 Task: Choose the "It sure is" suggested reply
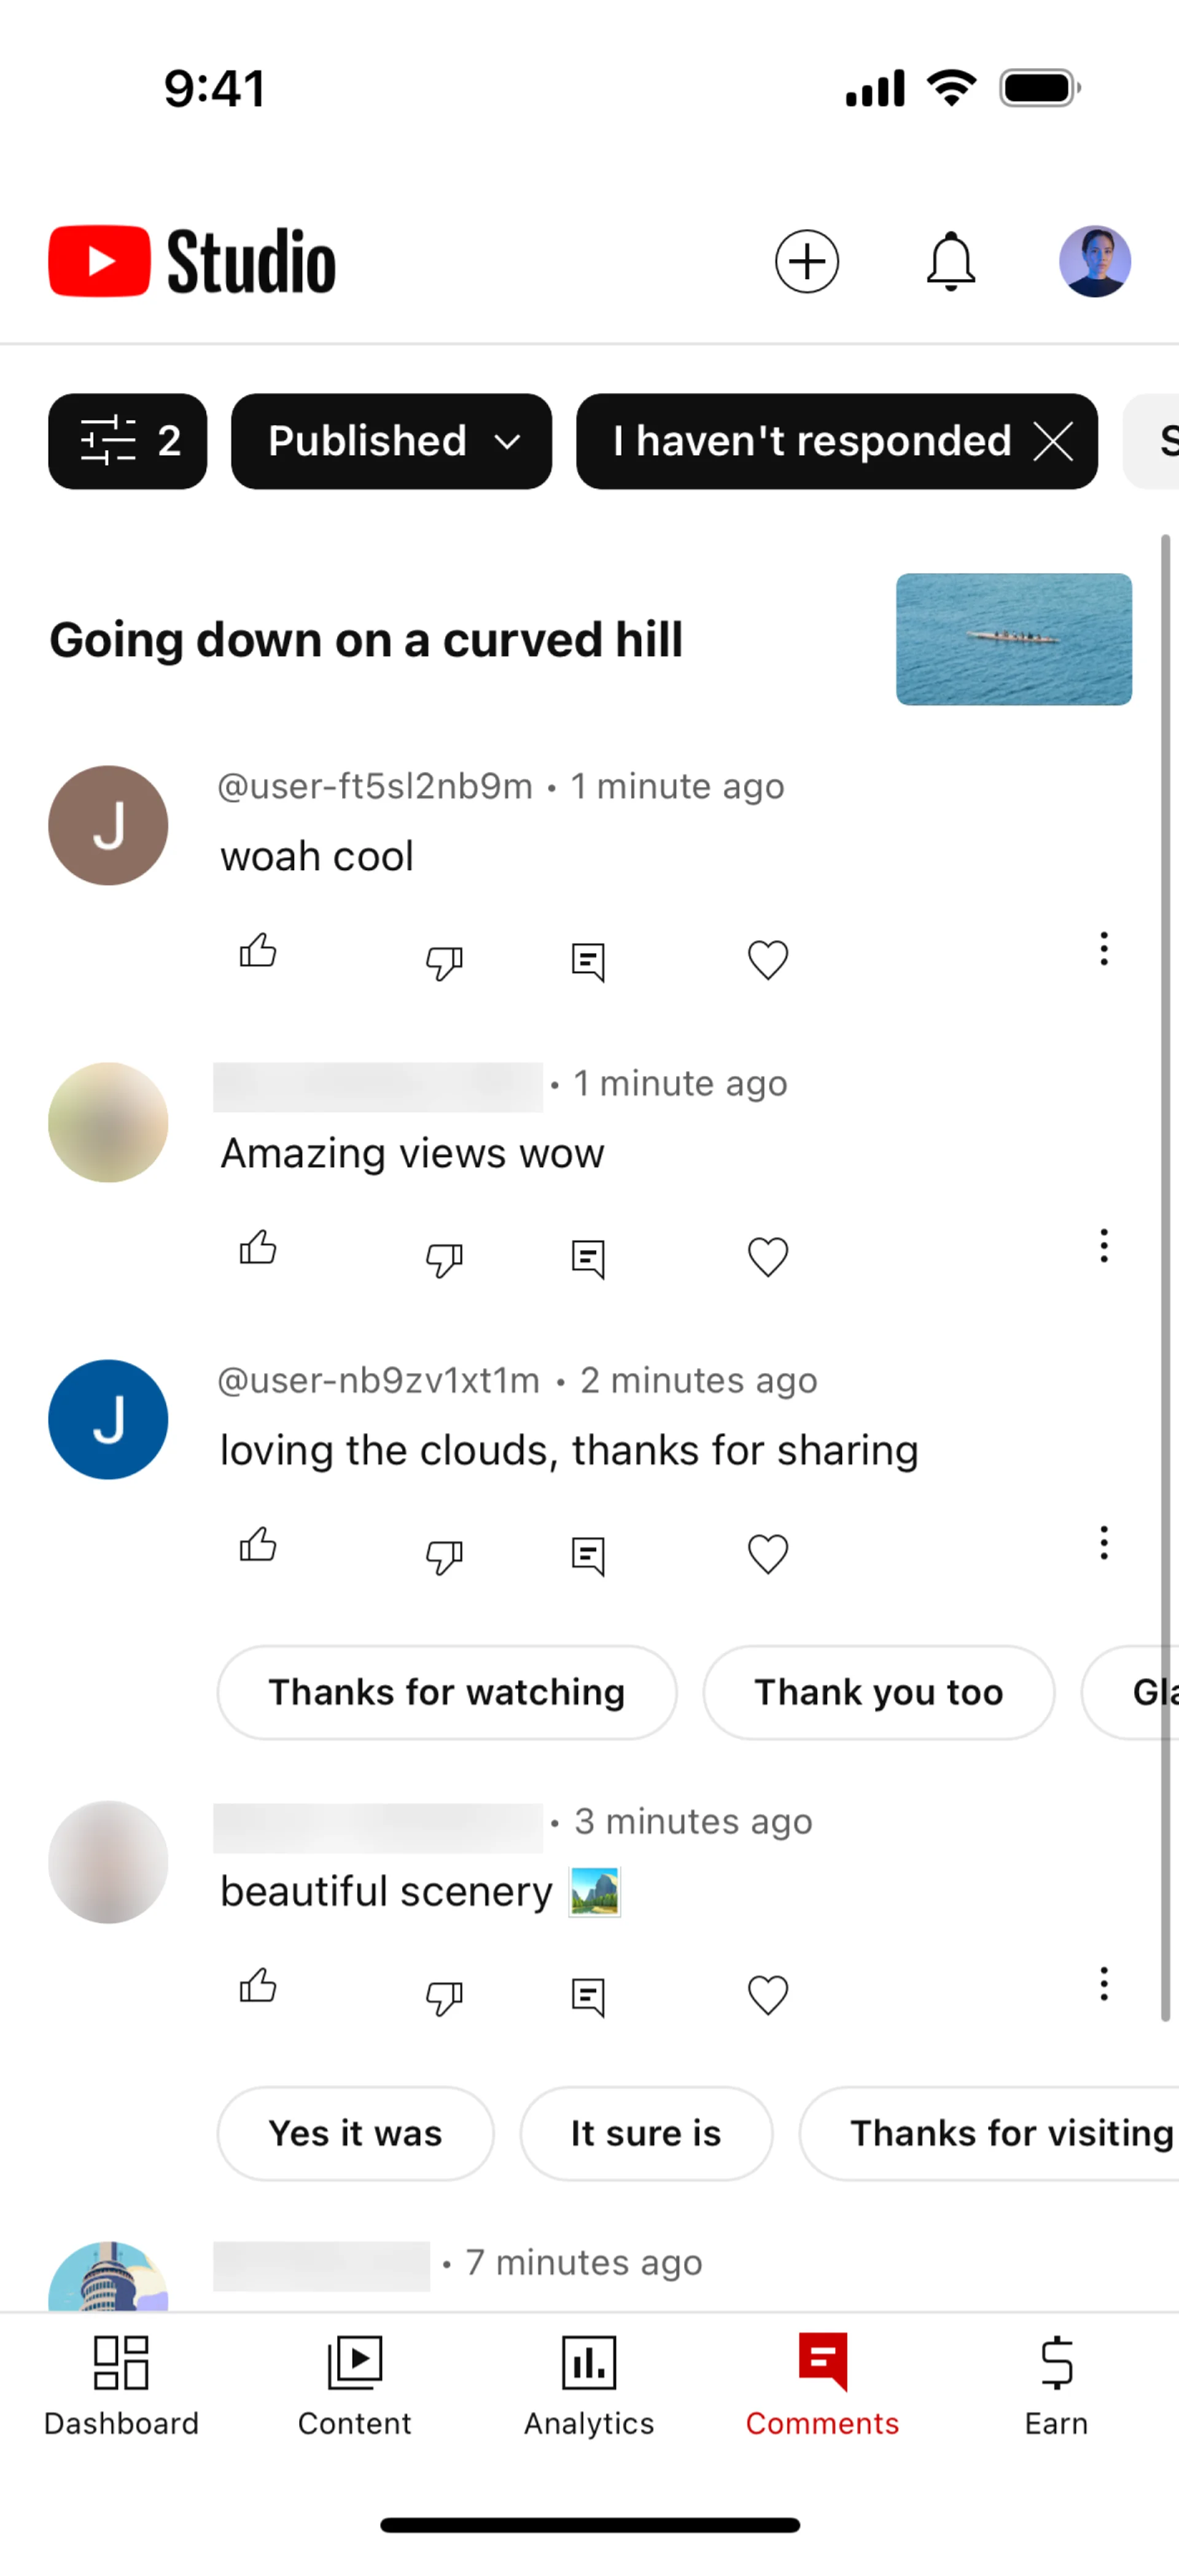(x=645, y=2133)
